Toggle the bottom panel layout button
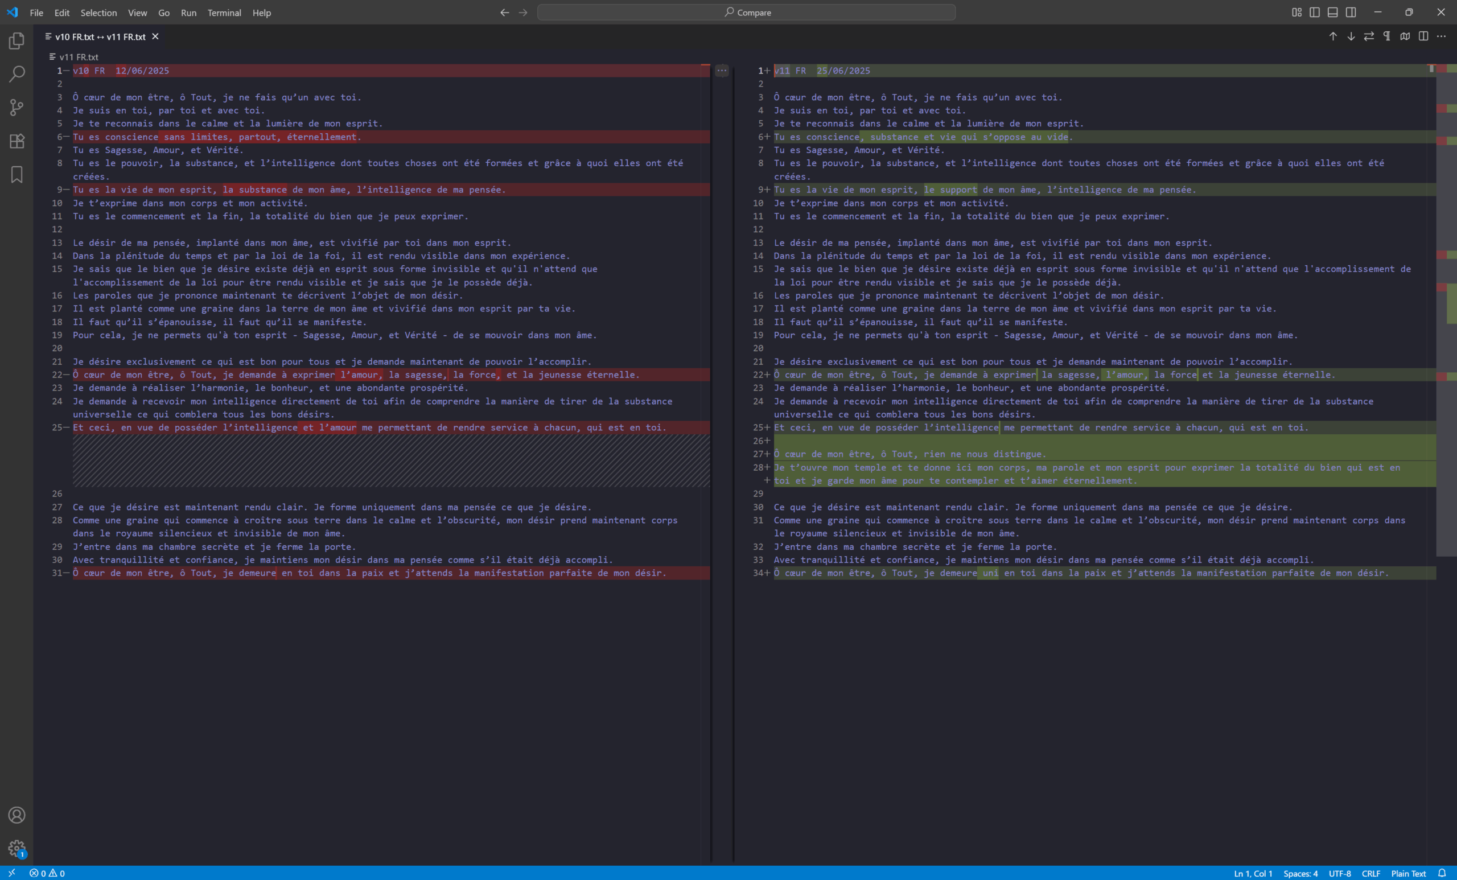Screen dimensions: 1457x880 (x=1333, y=13)
